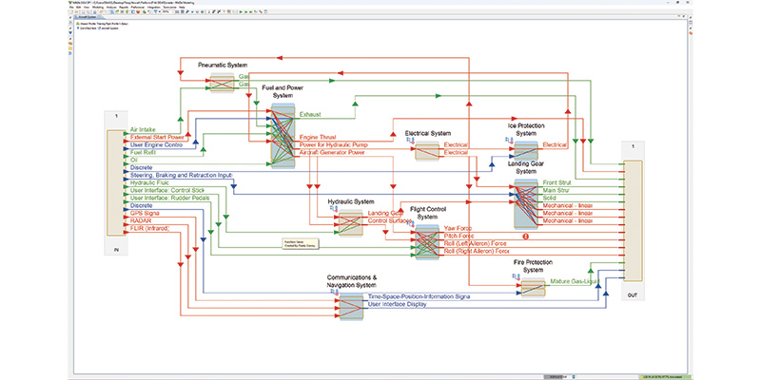
Task: Open the zoom percentage dropdown
Action: click(x=168, y=11)
